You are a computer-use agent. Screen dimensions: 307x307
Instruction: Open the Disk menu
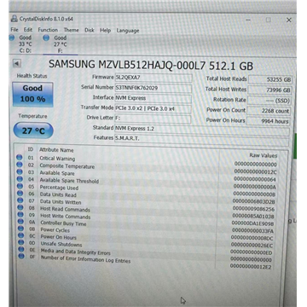click(90, 30)
